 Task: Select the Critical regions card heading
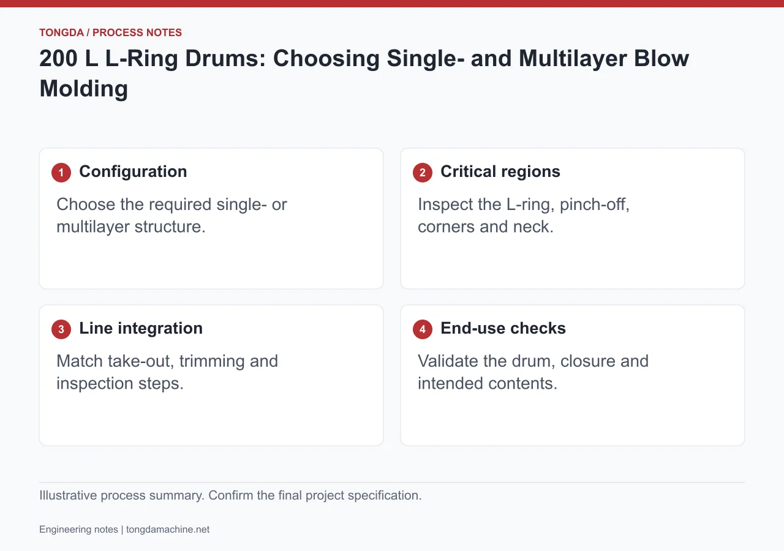[x=500, y=171]
